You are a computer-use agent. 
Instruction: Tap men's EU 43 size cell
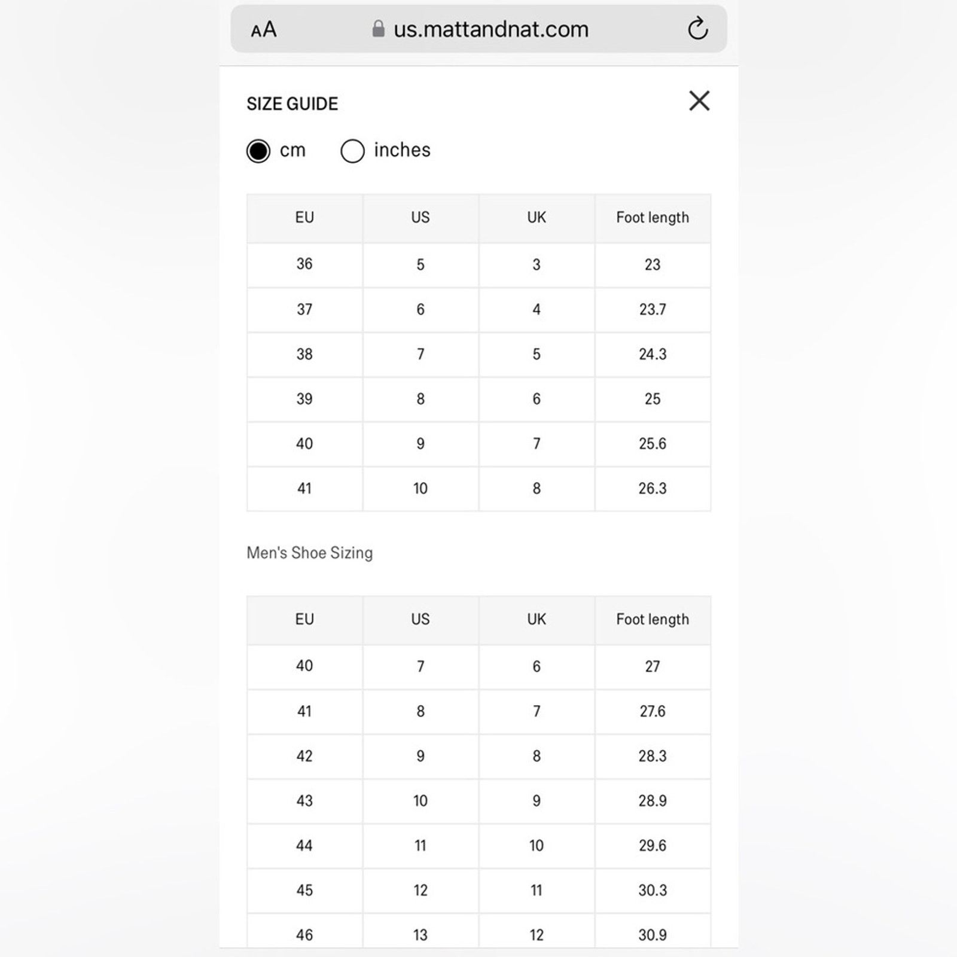pos(304,801)
